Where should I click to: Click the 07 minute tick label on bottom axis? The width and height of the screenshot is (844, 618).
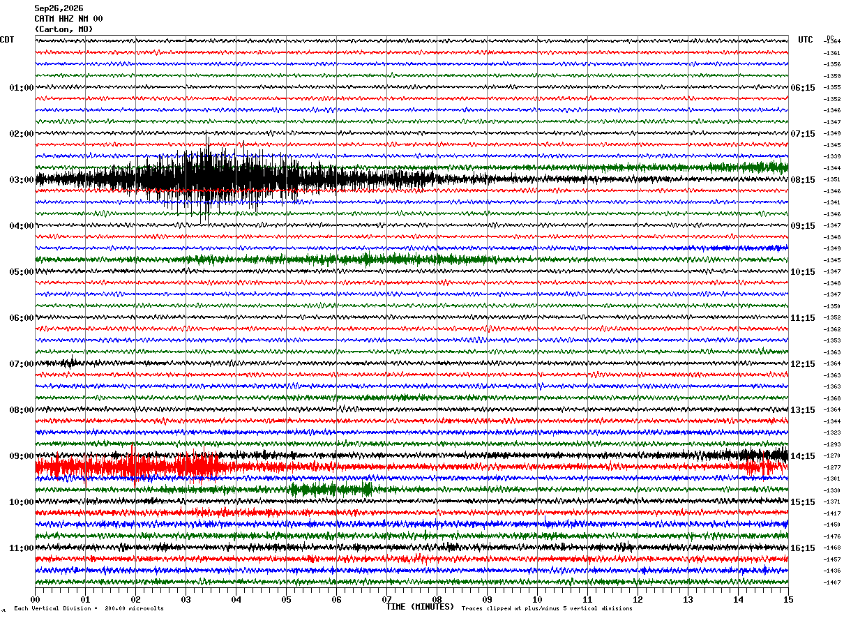[x=386, y=599]
